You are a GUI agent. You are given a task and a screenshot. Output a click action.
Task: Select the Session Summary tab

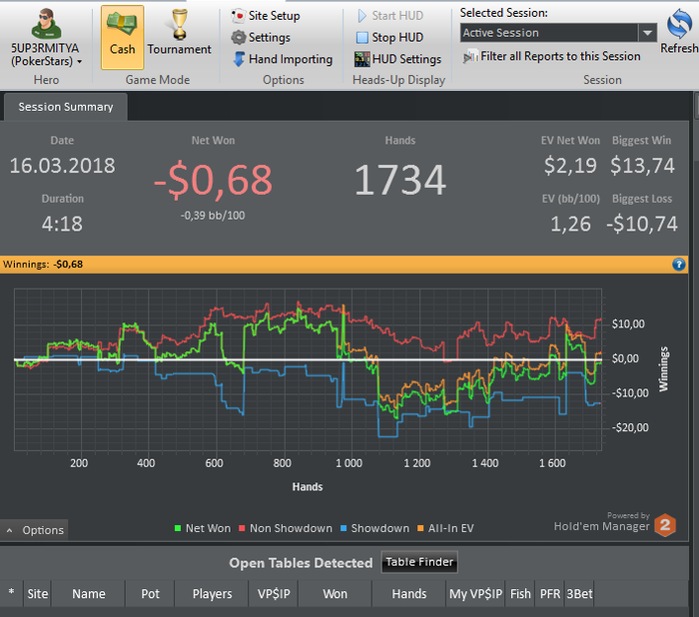click(x=66, y=107)
